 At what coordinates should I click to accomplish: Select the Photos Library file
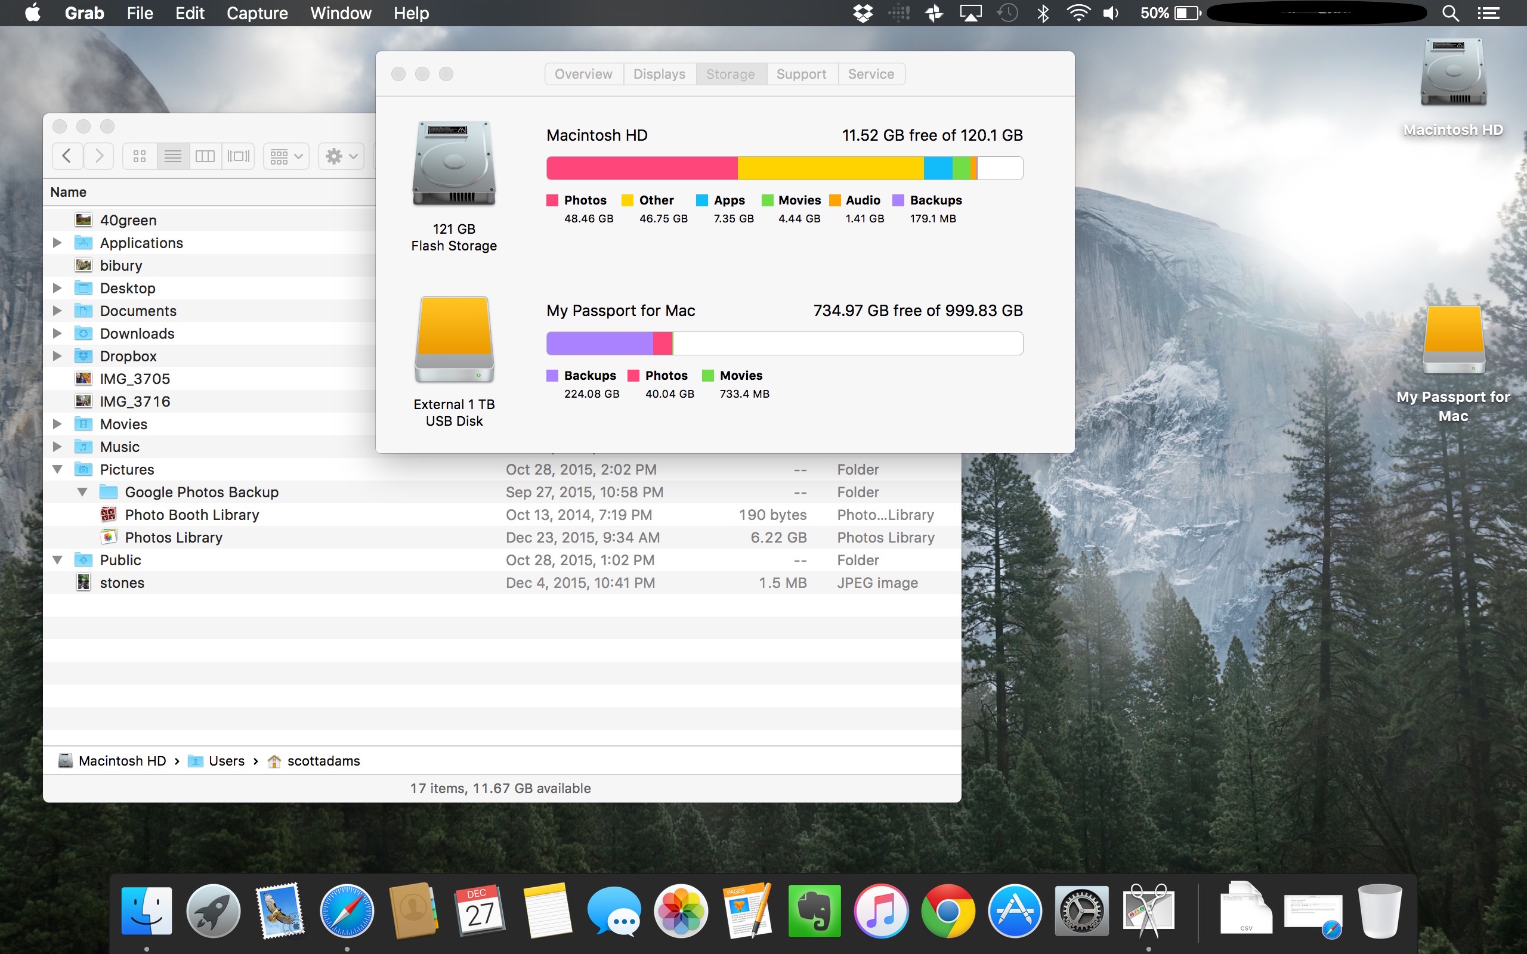[x=174, y=538]
